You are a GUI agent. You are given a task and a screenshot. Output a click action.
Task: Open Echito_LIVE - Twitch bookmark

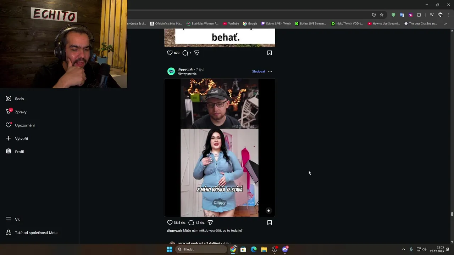(x=276, y=24)
